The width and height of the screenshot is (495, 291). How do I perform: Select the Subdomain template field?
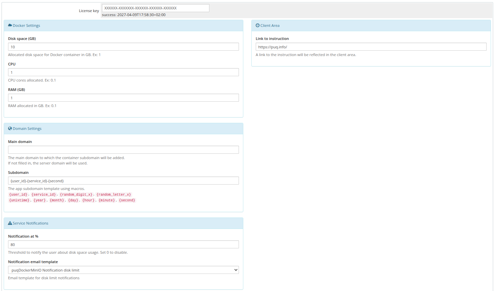point(123,181)
